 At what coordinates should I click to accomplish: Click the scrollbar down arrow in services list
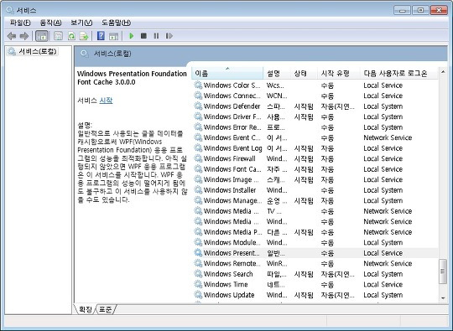click(x=443, y=298)
